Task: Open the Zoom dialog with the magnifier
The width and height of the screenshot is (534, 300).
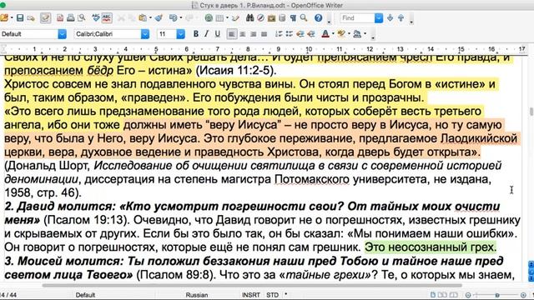Action: coord(304,18)
